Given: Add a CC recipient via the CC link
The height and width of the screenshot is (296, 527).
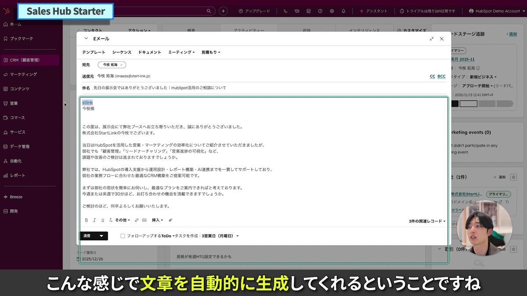Looking at the screenshot, I should tap(432, 76).
